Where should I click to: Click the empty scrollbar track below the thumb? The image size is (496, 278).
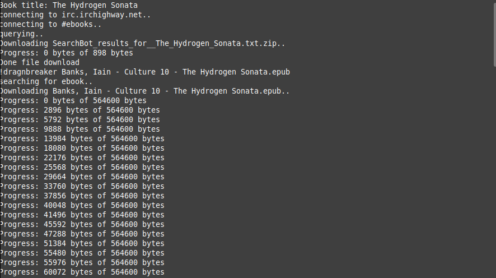(x=493, y=168)
